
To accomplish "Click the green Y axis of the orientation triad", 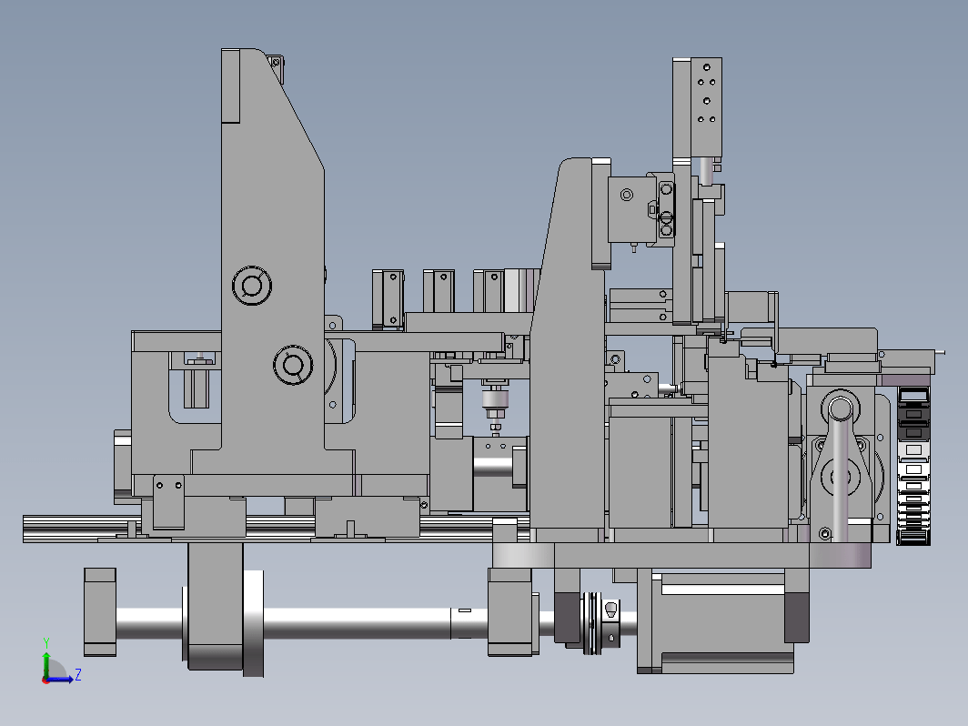I will pyautogui.click(x=46, y=661).
